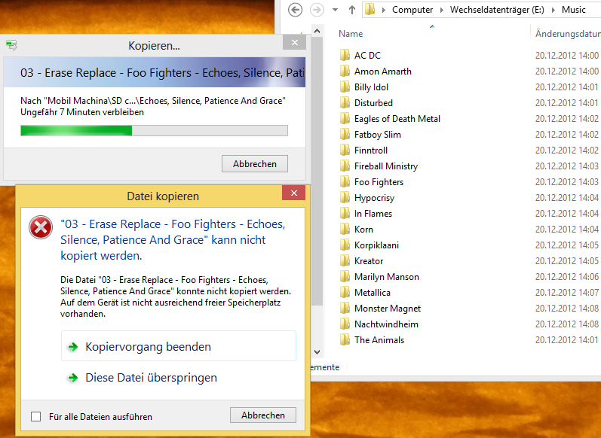Click the "Ungefähr 7 Minuten verbleiben" text
This screenshot has width=601, height=438.
tap(82, 112)
